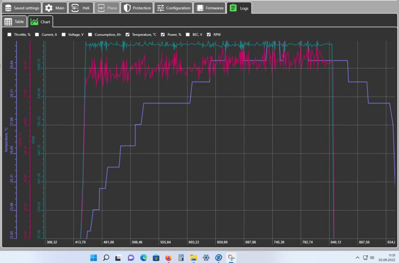Click the taskbar clock and date
Viewport: 399px width, 263px height.
(386, 258)
